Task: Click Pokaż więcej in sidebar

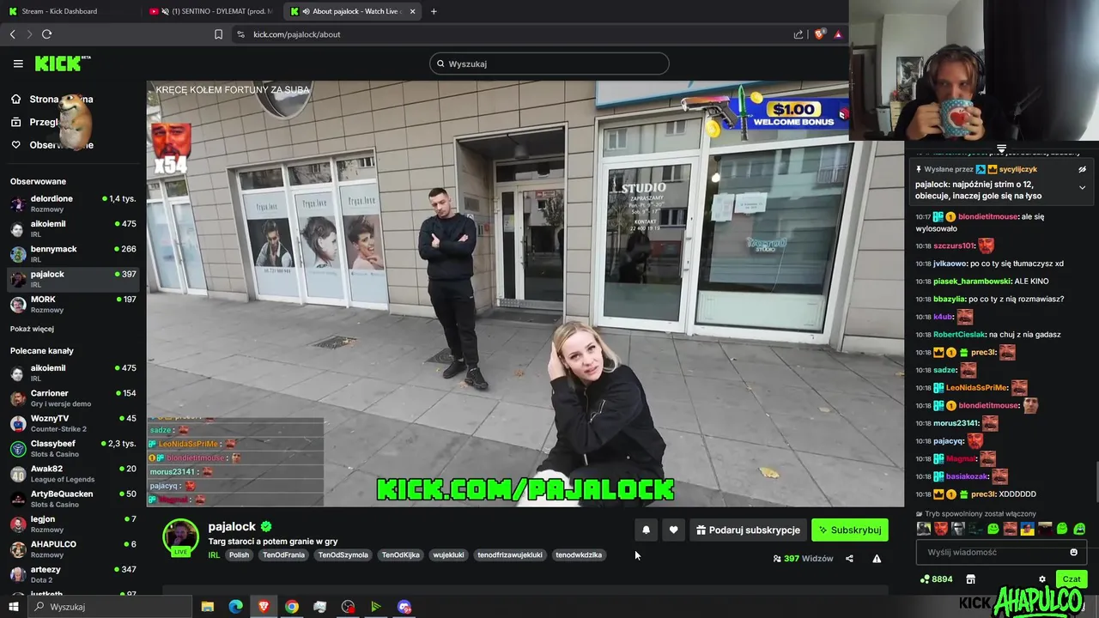Action: click(32, 329)
